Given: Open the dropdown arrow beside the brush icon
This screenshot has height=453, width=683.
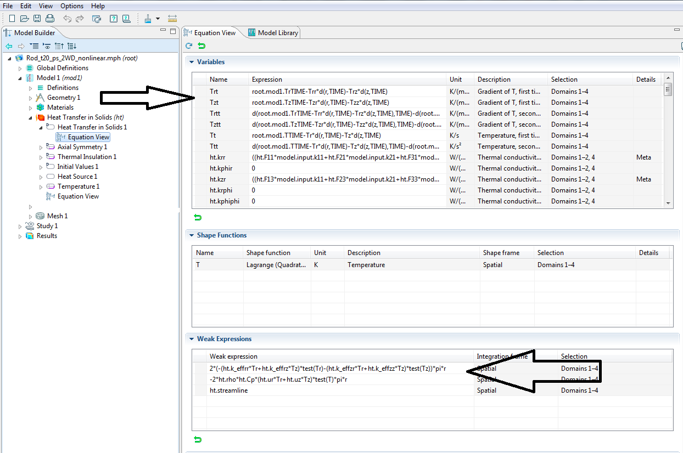Looking at the screenshot, I should tap(158, 19).
